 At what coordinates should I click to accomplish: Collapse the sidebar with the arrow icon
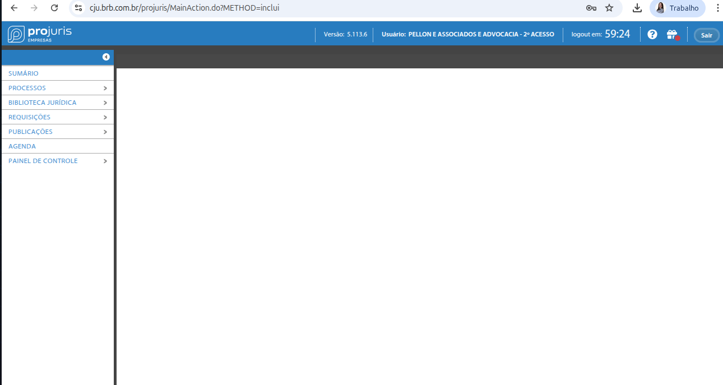coord(105,57)
